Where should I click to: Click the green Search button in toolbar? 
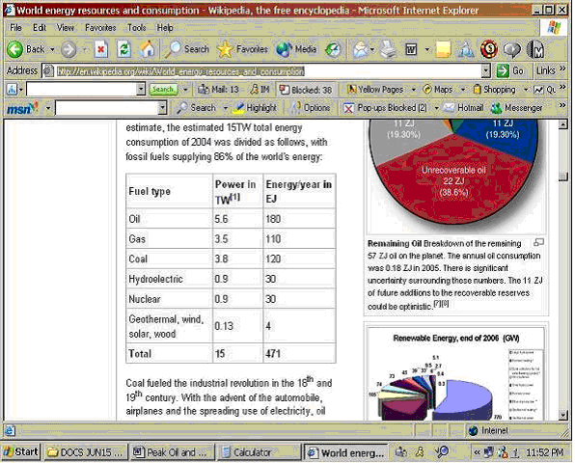point(163,90)
